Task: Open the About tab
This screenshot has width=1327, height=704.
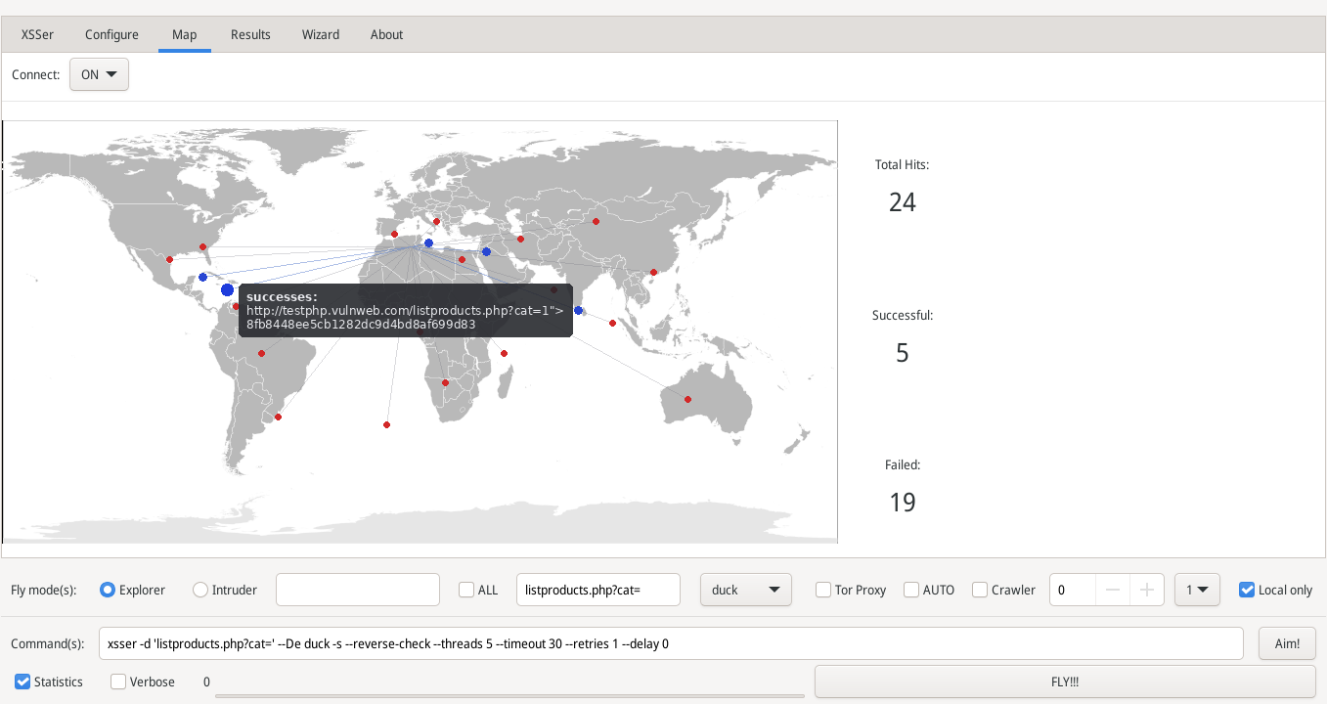Action: [386, 34]
